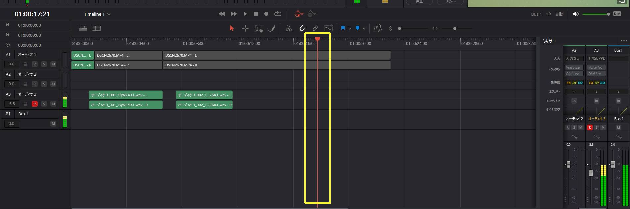The image size is (630, 209).
Task: Click the automation toggle icon in transport
Action: coord(299,14)
